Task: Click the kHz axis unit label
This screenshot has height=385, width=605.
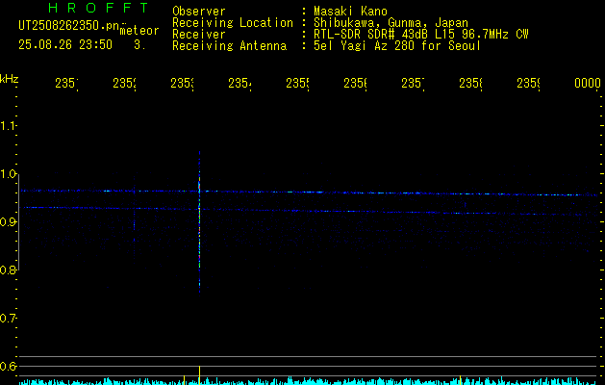Action: [x=10, y=79]
